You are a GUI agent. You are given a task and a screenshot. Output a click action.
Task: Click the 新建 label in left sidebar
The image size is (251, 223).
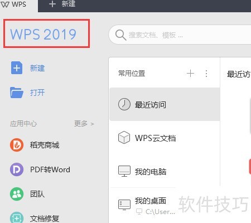(37, 68)
